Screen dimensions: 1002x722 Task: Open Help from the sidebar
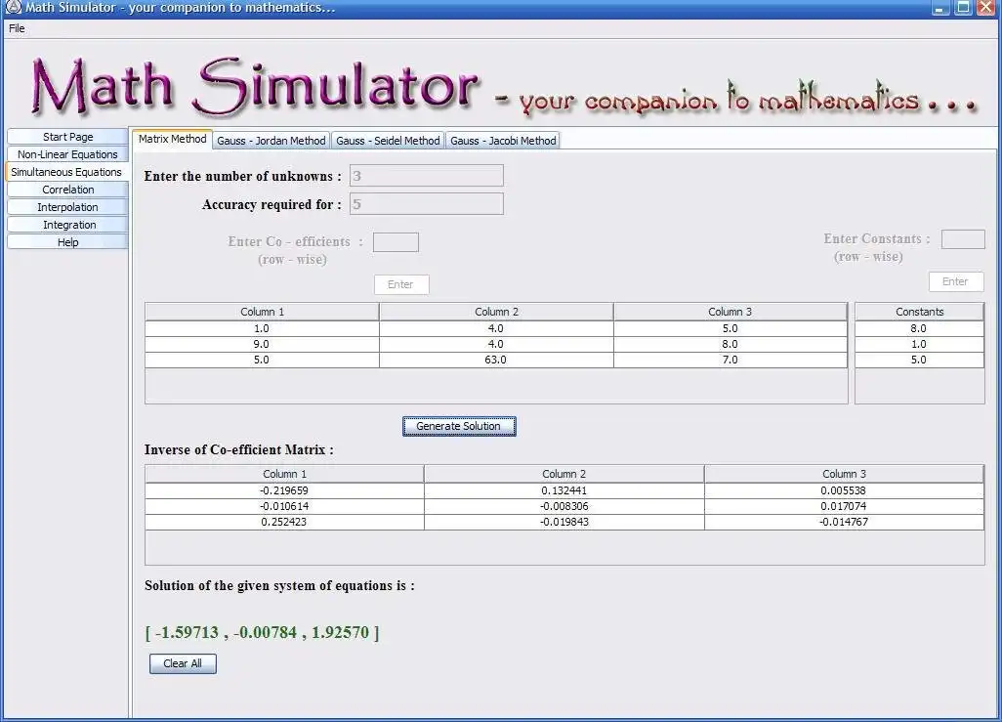tap(67, 241)
